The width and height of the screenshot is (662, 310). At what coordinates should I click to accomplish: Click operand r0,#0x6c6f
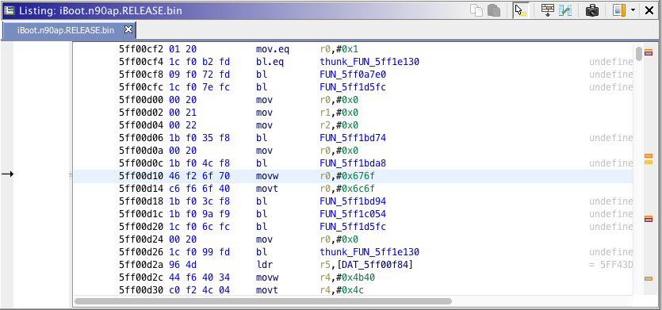[347, 189]
